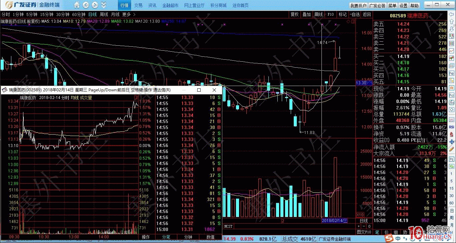Screen dimensions: 456x243
Task: Open the 金融超市 tab
Action: [170, 6]
